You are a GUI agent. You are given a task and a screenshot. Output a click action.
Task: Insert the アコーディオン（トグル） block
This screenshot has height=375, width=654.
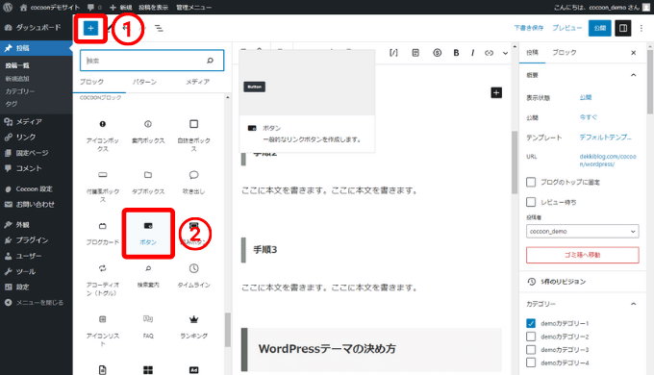[x=103, y=280]
